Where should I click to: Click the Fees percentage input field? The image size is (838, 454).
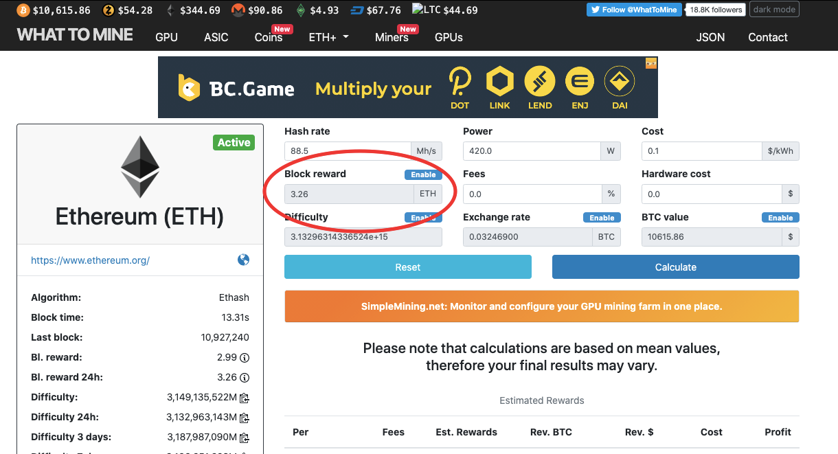click(532, 194)
